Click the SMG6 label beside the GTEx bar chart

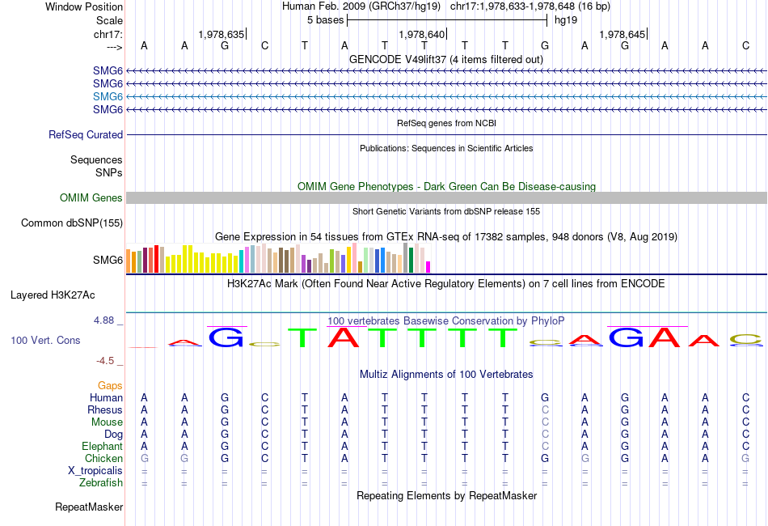108,260
